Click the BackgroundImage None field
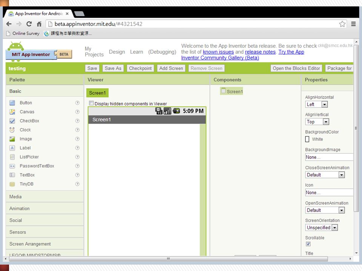The image size is (362, 271). [329, 157]
